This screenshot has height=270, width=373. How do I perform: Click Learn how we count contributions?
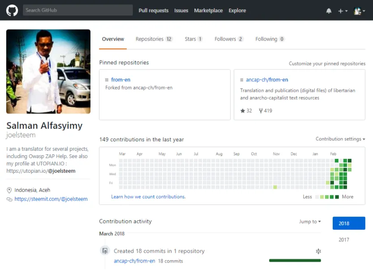148,196
